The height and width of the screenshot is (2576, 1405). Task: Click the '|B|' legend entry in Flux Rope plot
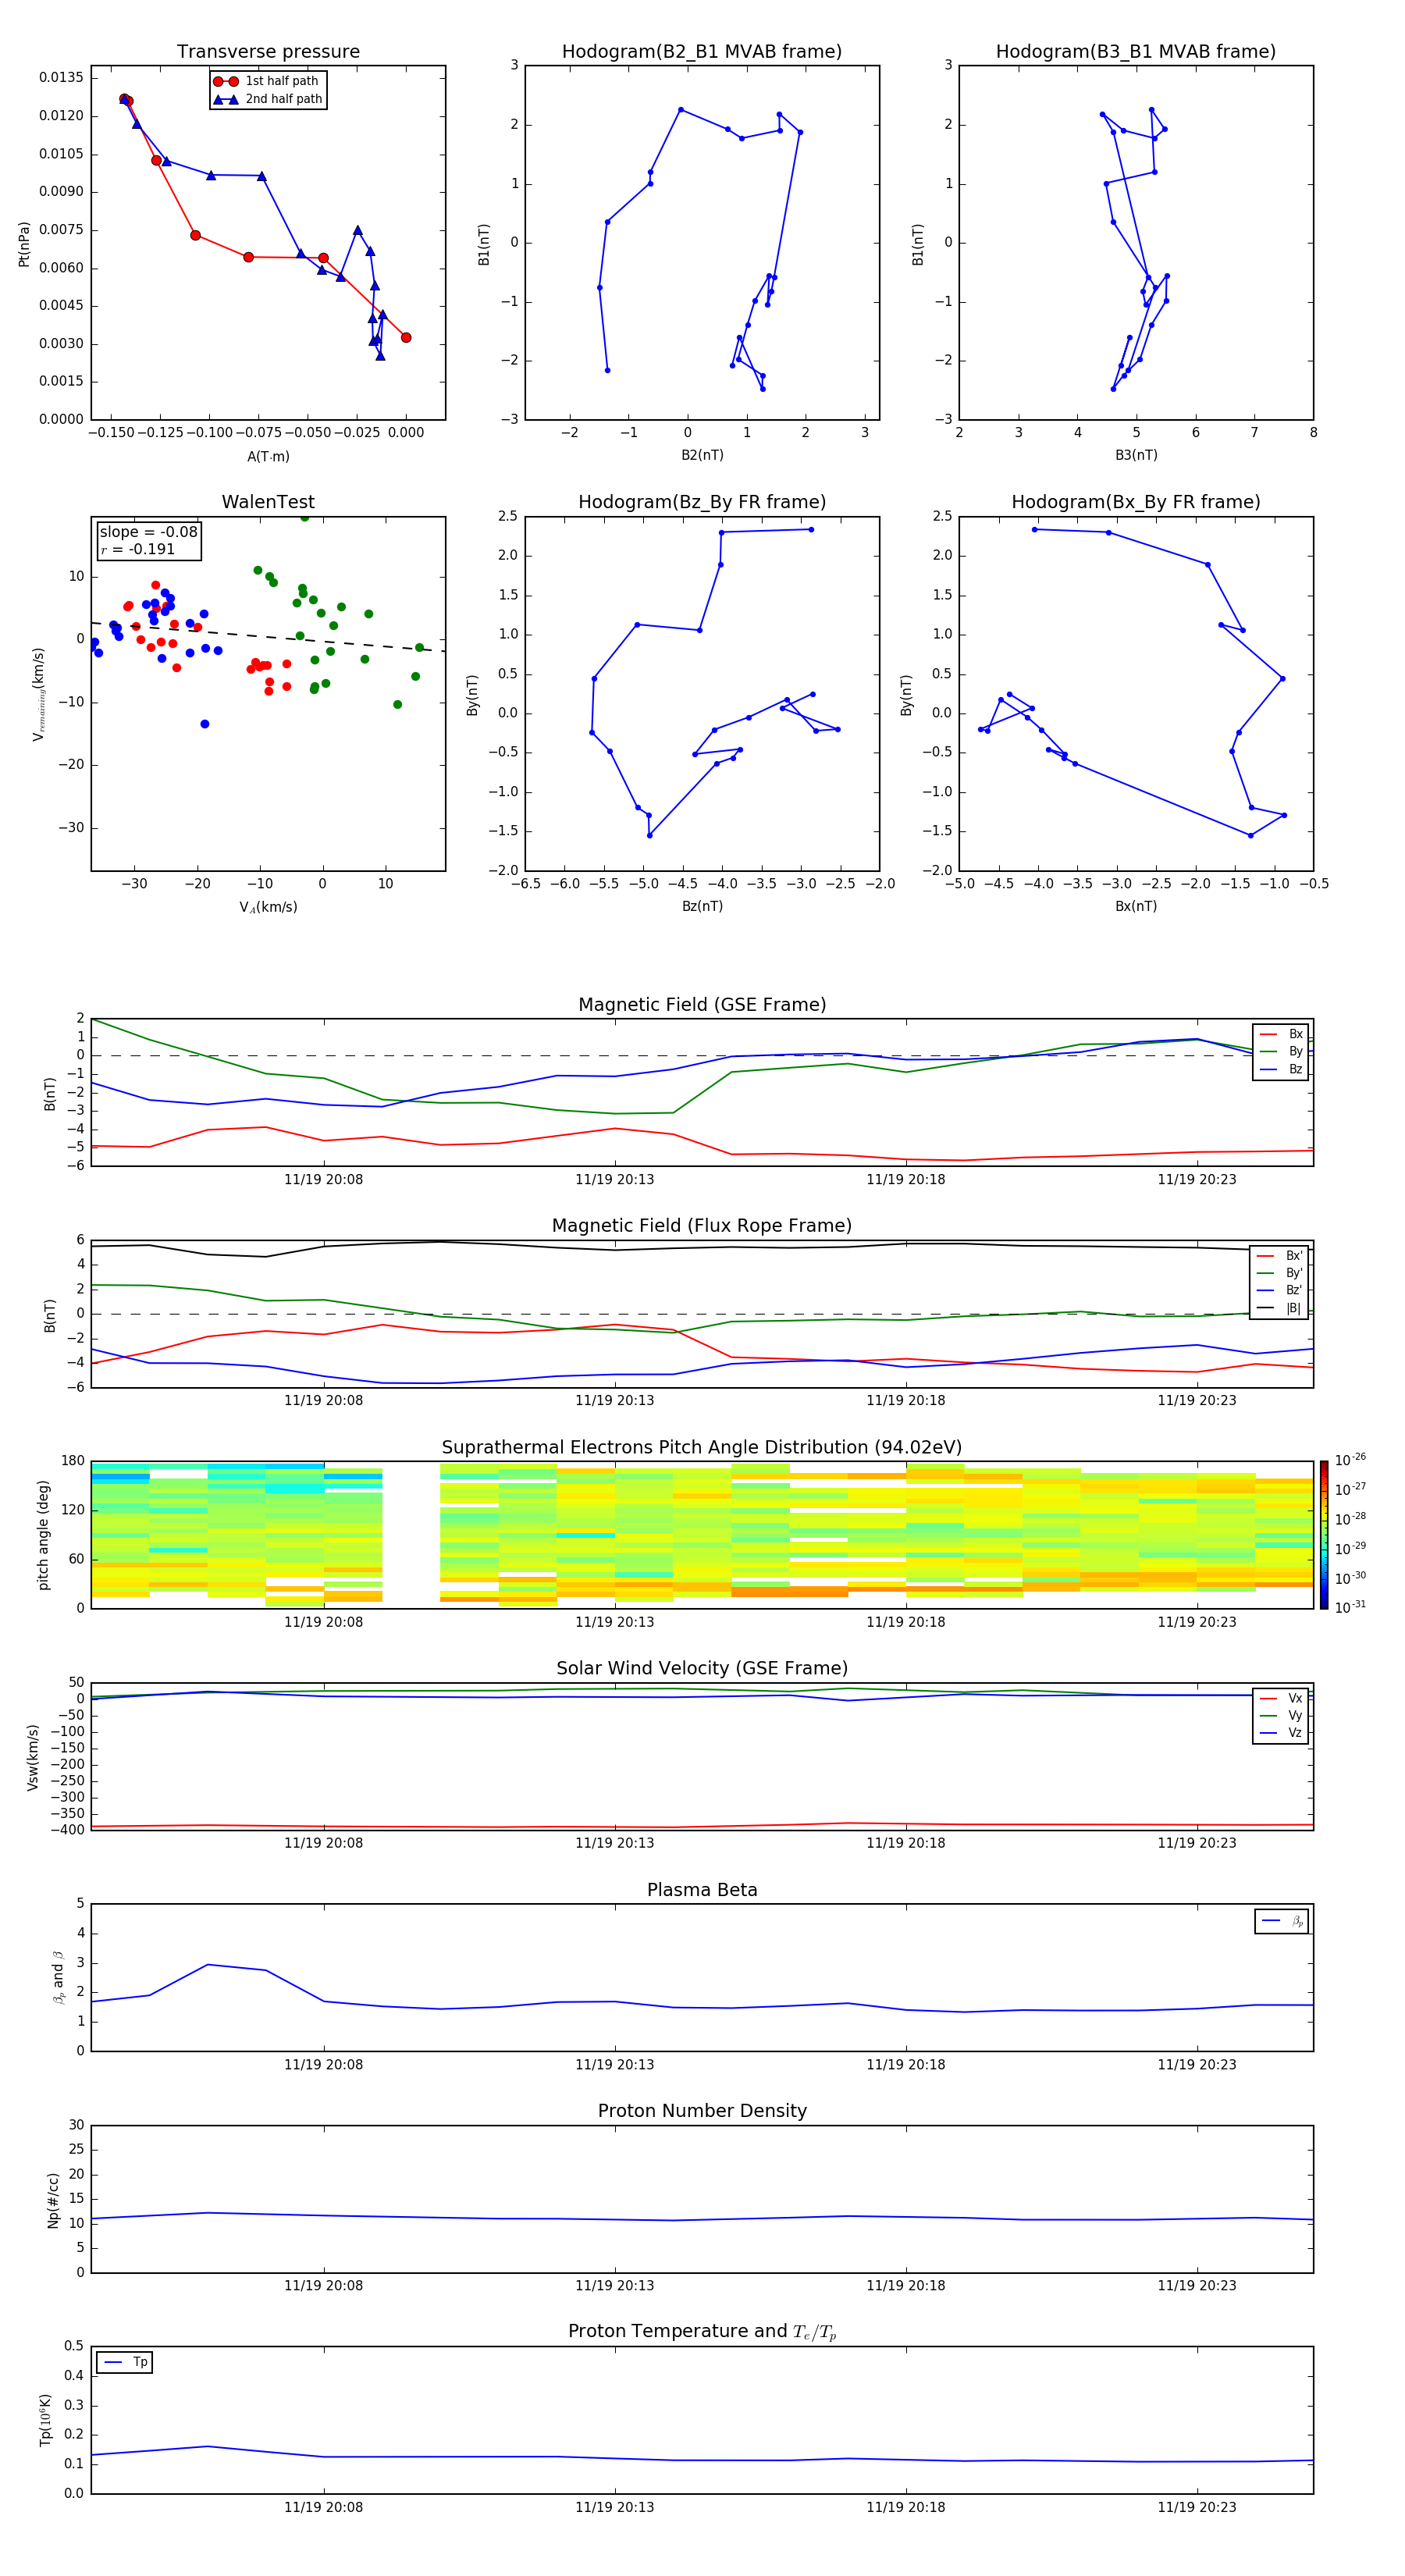coord(1280,1308)
